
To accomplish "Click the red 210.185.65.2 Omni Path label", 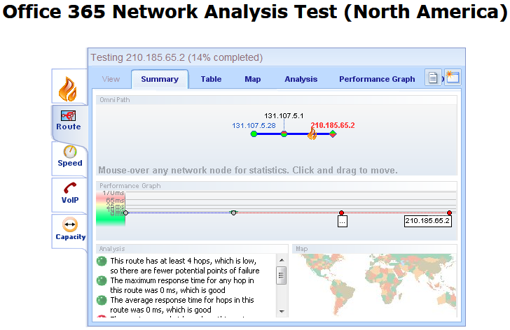I will pos(333,125).
